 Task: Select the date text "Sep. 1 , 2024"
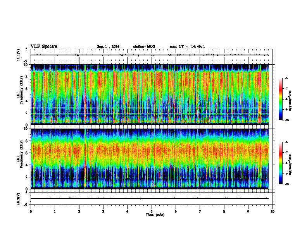[108, 46]
